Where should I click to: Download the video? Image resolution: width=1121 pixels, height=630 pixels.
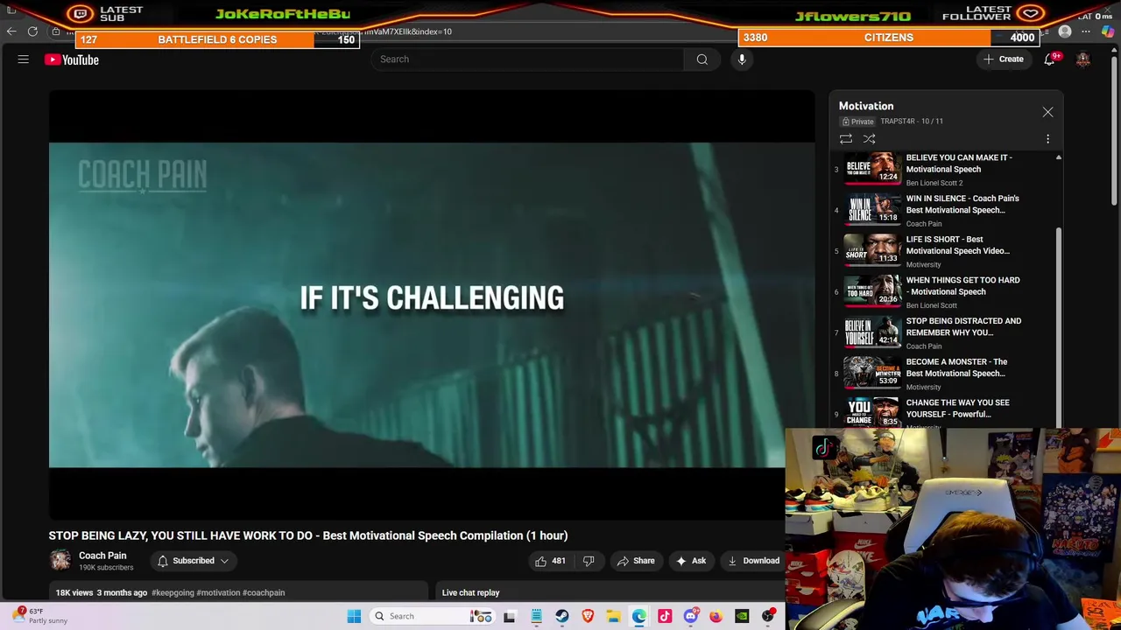tap(753, 561)
